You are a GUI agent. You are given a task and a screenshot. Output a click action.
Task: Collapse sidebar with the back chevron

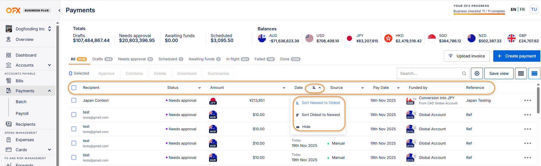(59, 10)
